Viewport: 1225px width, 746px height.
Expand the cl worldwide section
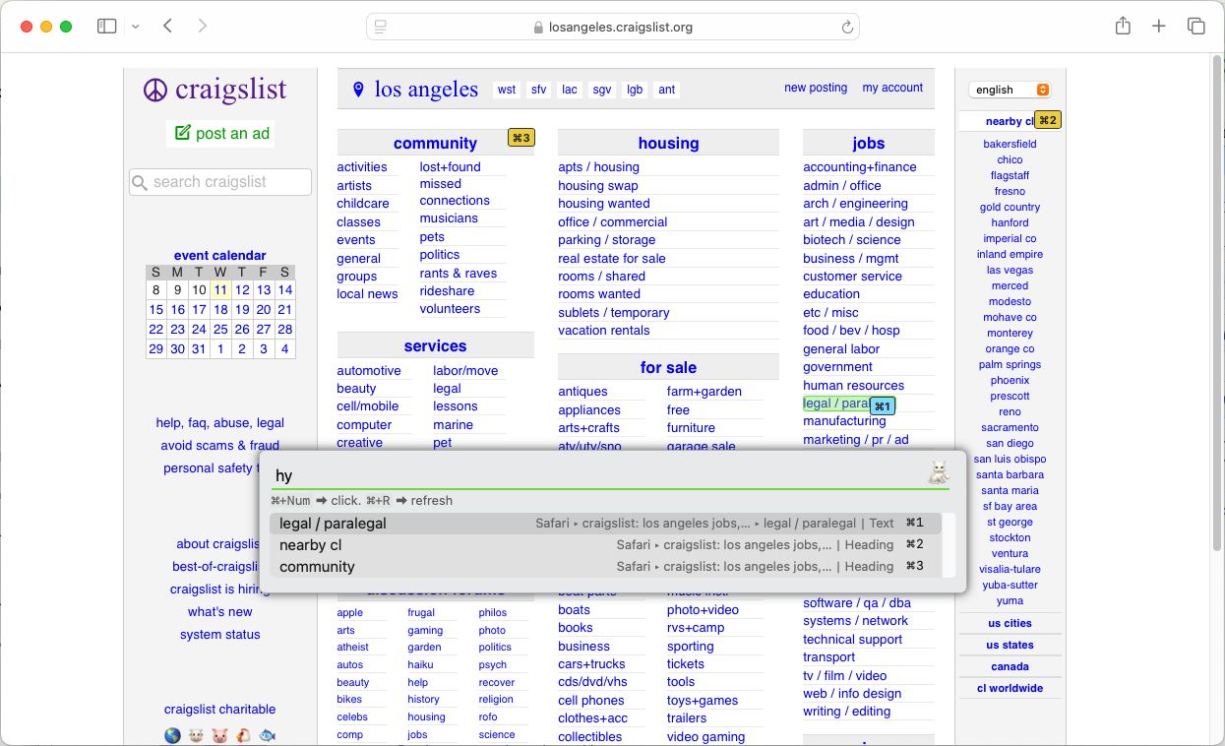coord(1010,688)
